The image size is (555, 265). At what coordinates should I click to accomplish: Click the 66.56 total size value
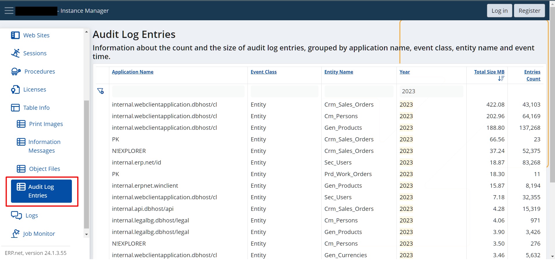(x=497, y=139)
